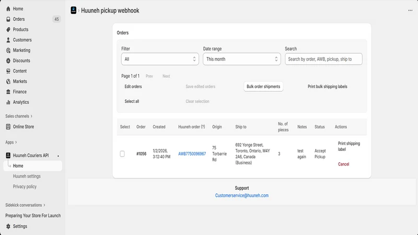Expand the Apps section
Screen dimensions: 418x235
pyautogui.click(x=11, y=142)
